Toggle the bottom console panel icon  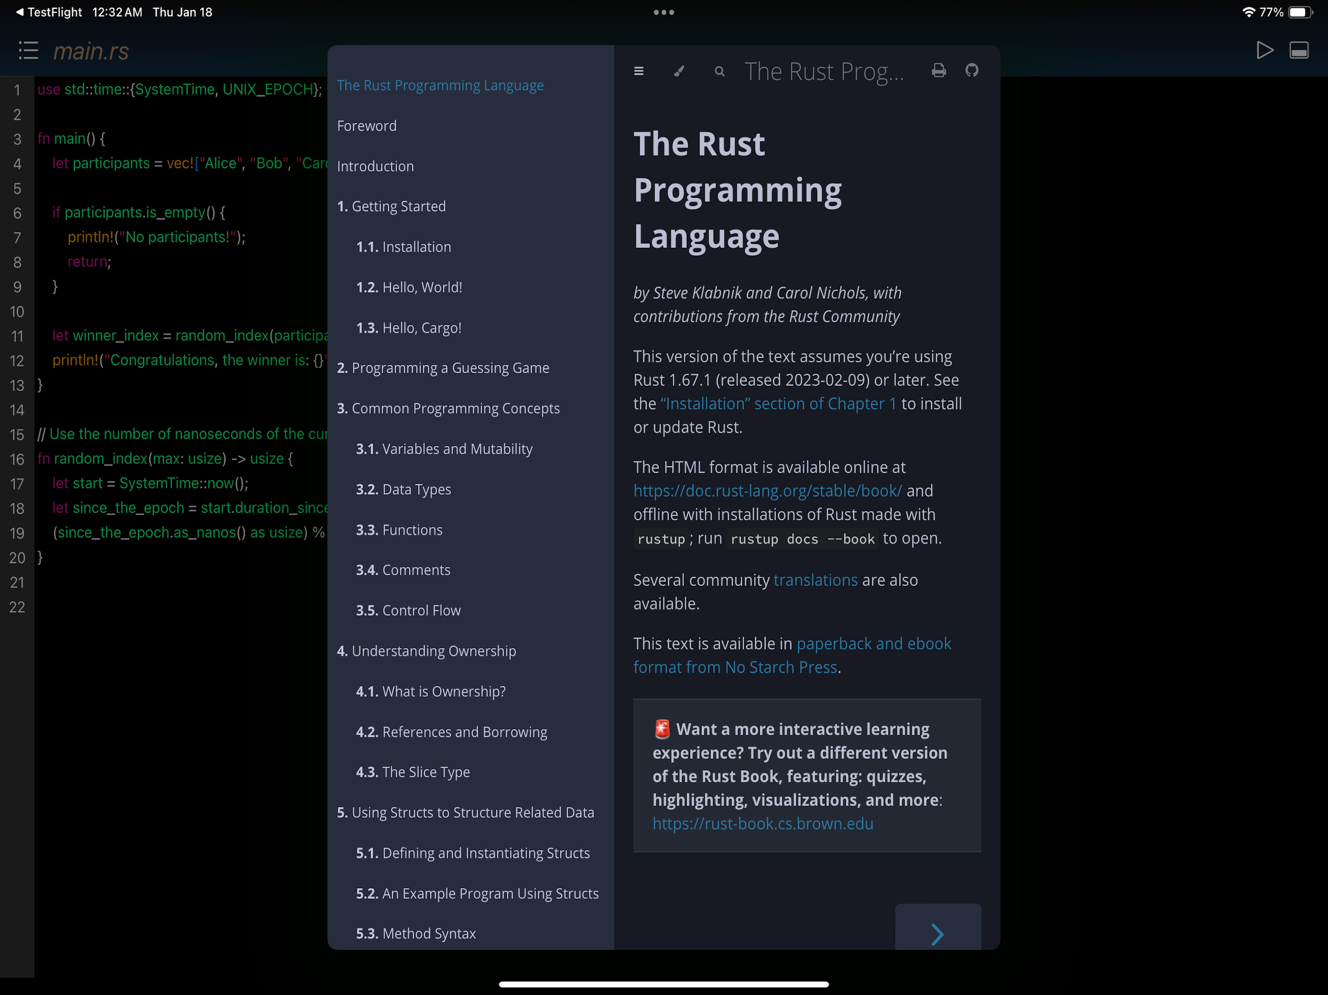pos(1298,51)
